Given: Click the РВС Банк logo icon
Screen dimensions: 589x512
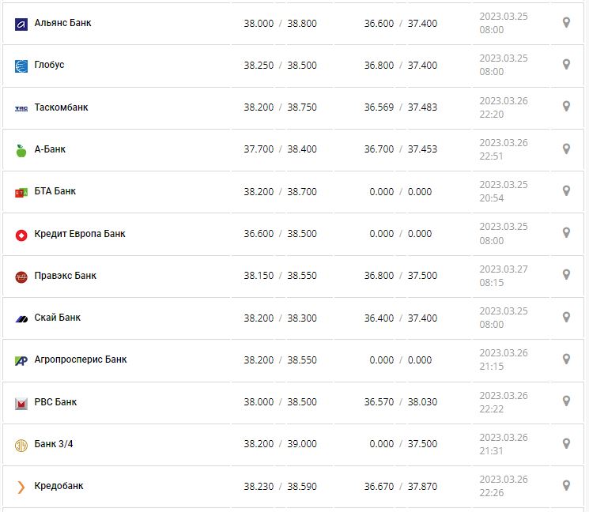Looking at the screenshot, I should coord(21,403).
